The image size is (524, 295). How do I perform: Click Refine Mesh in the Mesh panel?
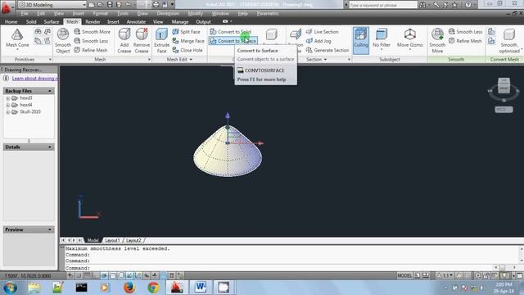(x=91, y=50)
